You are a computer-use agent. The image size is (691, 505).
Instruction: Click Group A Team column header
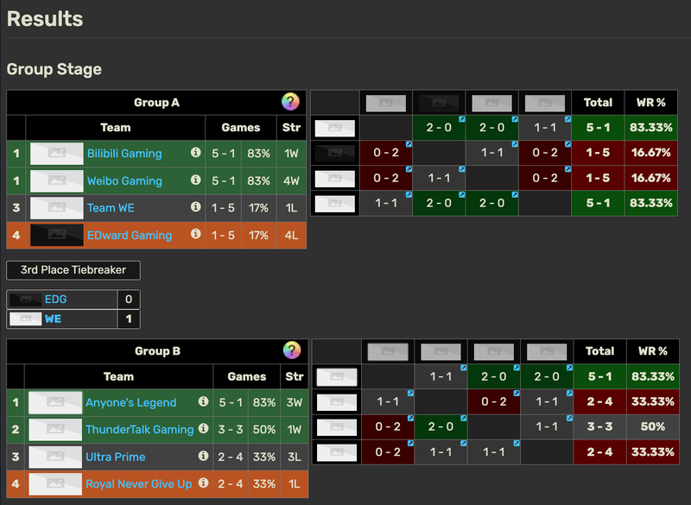point(116,127)
